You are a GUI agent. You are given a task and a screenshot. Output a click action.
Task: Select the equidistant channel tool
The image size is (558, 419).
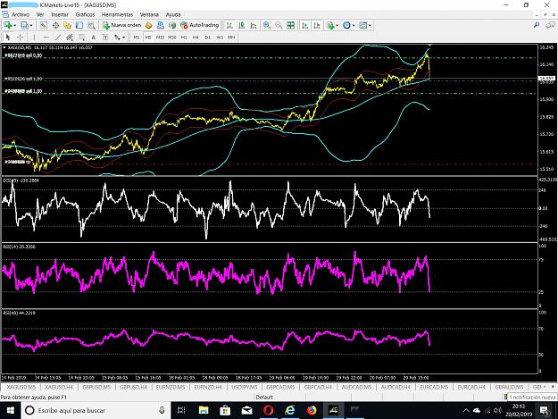pyautogui.click(x=70, y=37)
